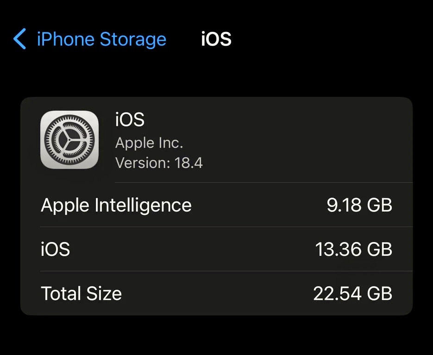Tap the iOS page title
Image resolution: width=433 pixels, height=355 pixels.
216,39
